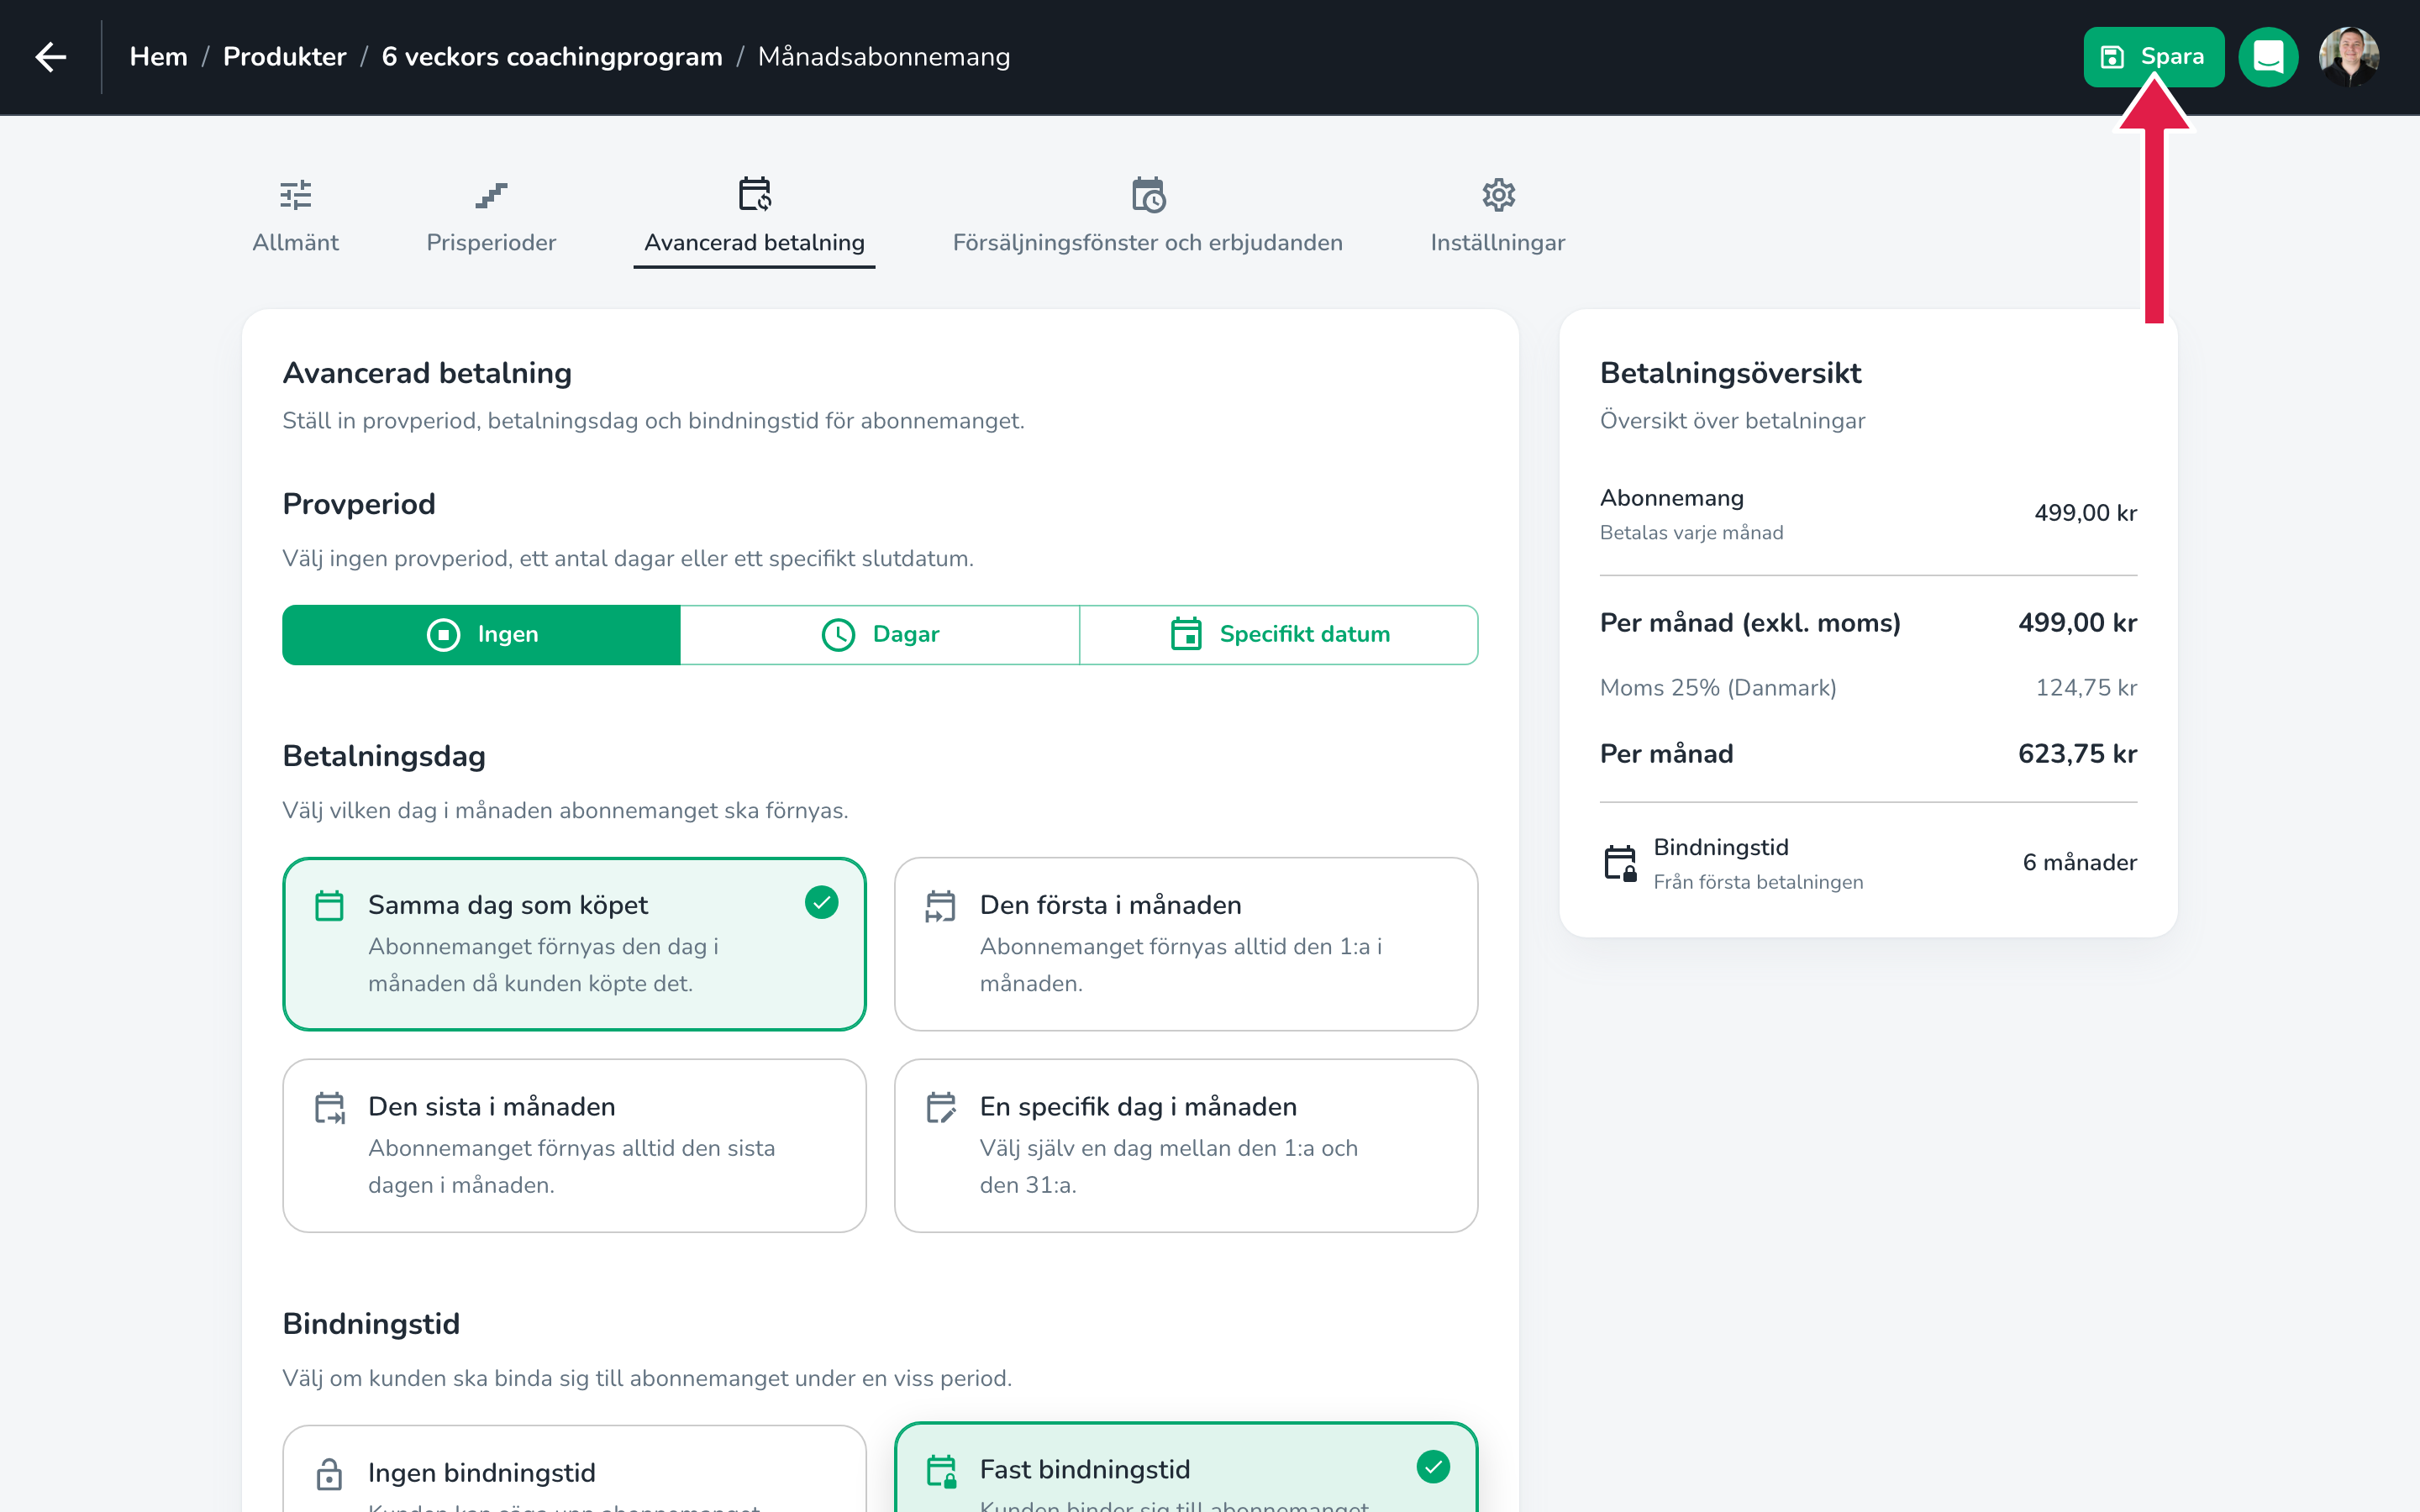Choose Den sista i månaden option
The height and width of the screenshot is (1512, 2420).
574,1146
